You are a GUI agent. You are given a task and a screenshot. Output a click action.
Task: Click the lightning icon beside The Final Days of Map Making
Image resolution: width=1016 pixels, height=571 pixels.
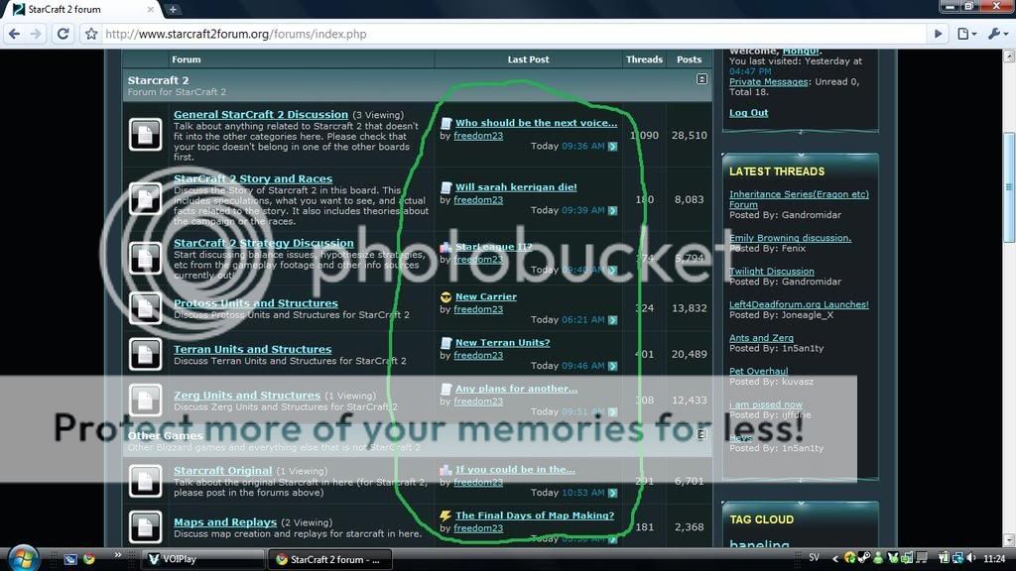[445, 515]
